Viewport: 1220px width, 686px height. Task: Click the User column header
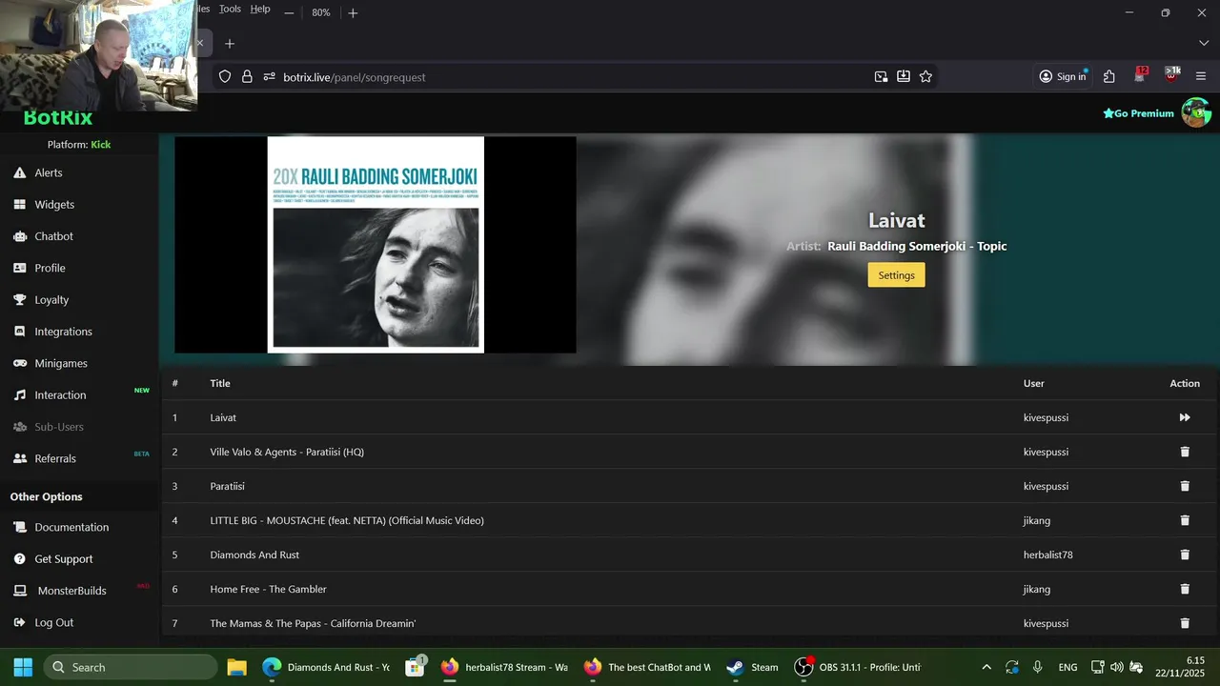coord(1034,383)
